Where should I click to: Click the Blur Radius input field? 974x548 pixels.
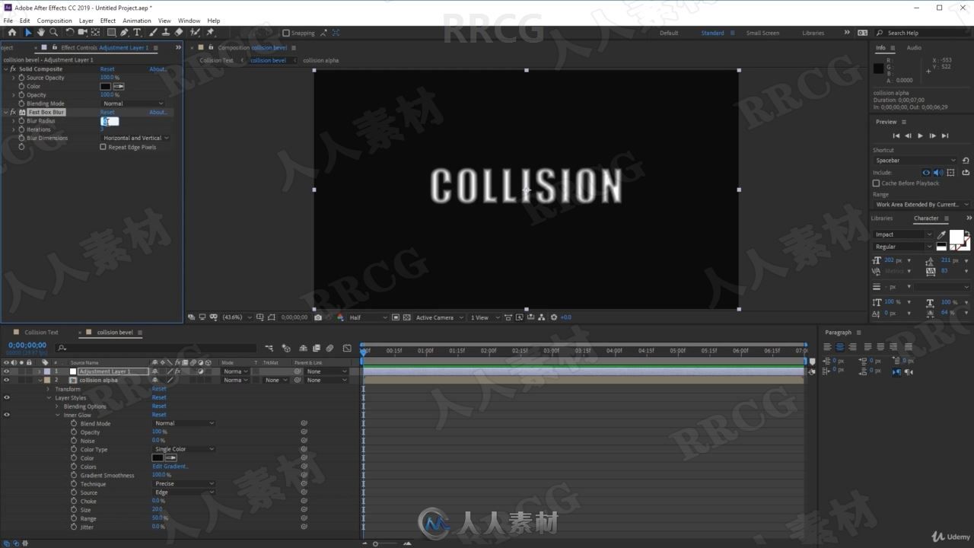pyautogui.click(x=110, y=121)
